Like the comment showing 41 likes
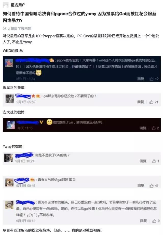163x235 pixels. 152,186
